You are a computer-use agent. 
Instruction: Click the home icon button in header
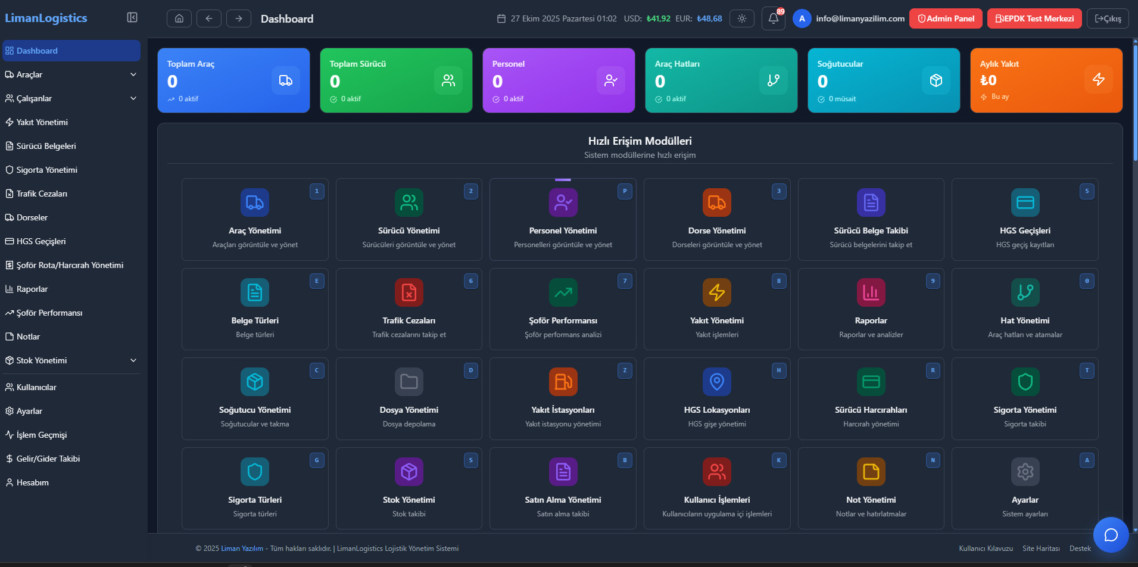pyautogui.click(x=179, y=18)
